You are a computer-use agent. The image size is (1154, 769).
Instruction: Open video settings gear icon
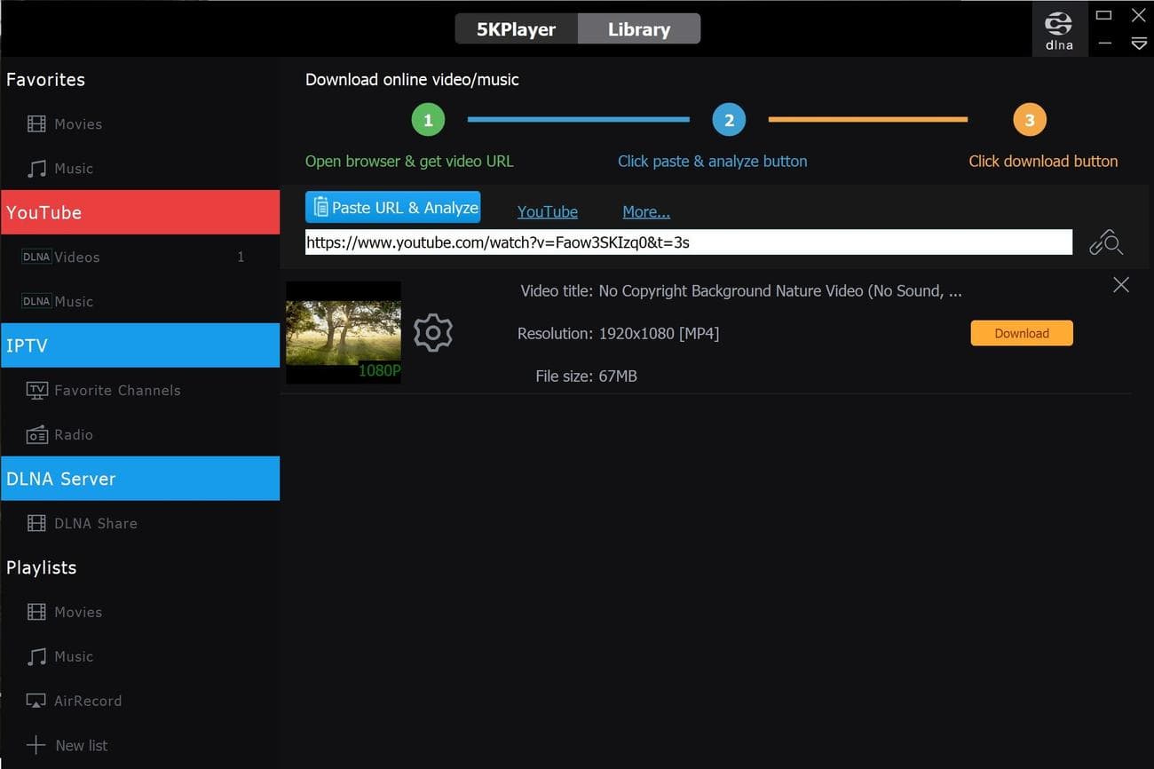[x=433, y=333]
